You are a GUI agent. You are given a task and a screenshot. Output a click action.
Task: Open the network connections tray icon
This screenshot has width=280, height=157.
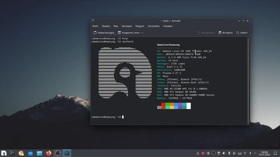coord(245,153)
